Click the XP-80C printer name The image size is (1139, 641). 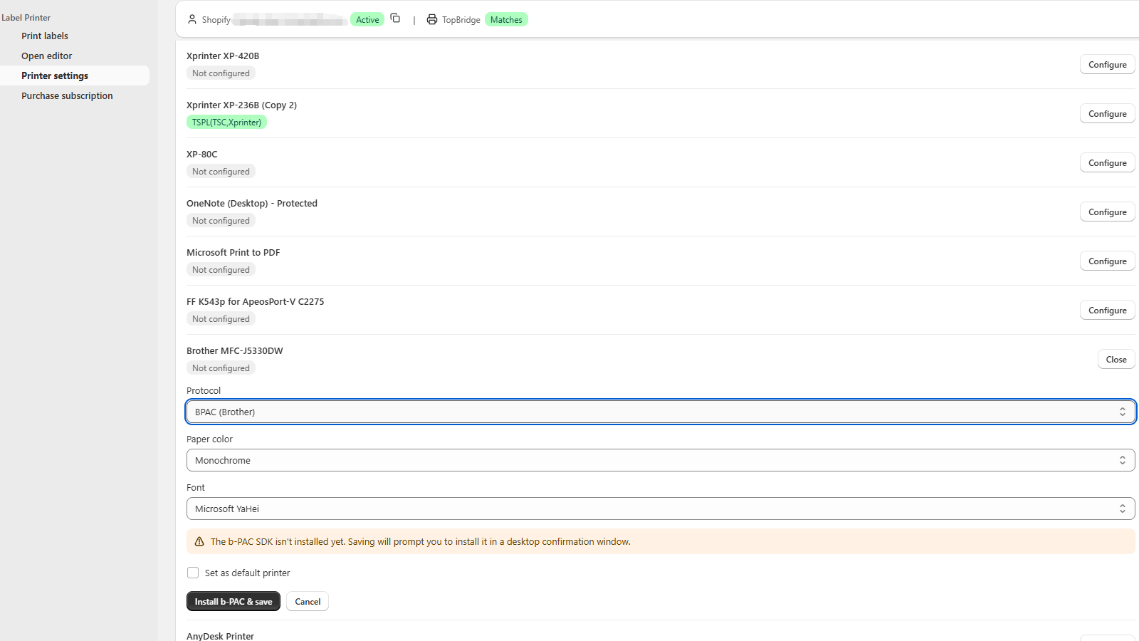(202, 155)
